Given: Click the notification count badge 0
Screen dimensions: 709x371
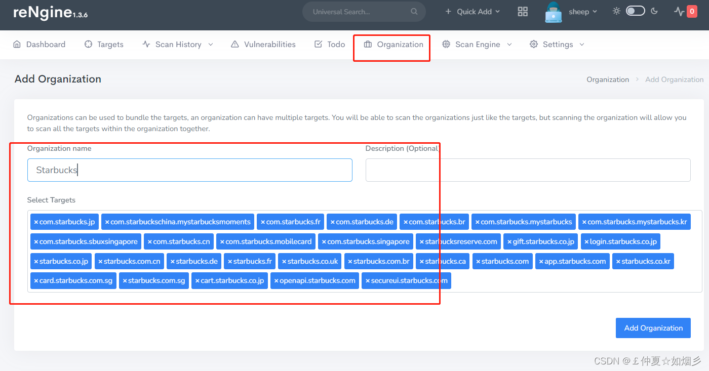Looking at the screenshot, I should pos(692,11).
